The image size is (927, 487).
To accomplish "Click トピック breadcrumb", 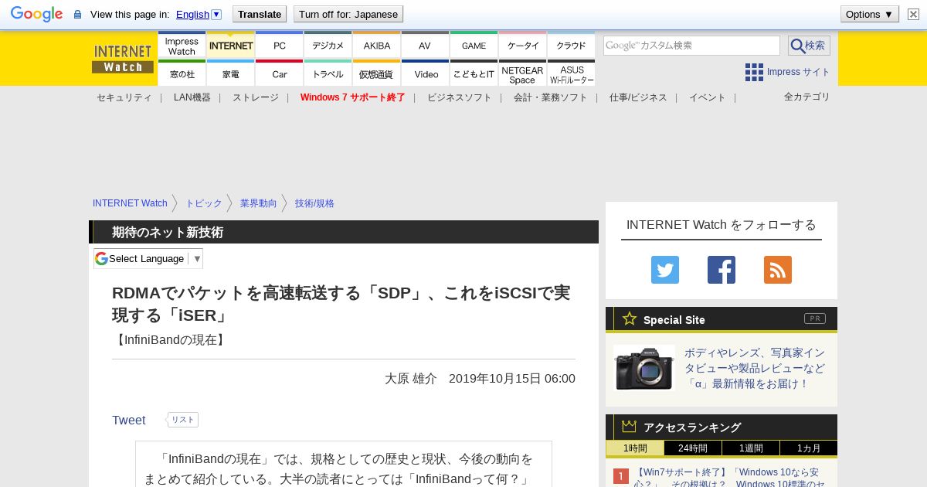I will [203, 203].
